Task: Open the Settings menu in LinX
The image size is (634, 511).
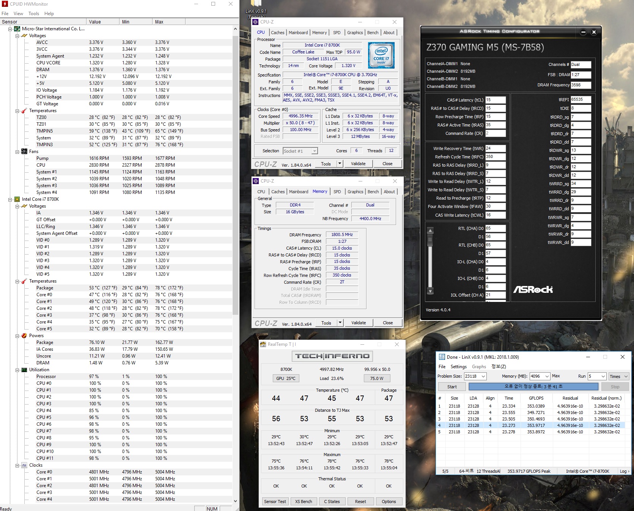Action: click(x=458, y=367)
